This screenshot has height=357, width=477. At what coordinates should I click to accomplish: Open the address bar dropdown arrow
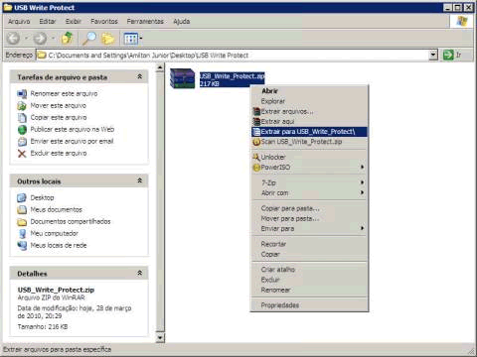pyautogui.click(x=433, y=55)
